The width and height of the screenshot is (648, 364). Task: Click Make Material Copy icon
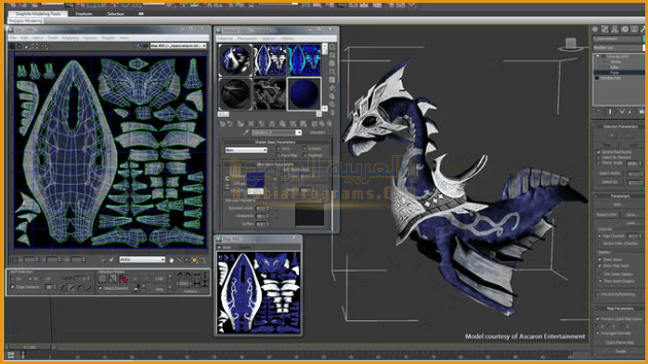click(261, 123)
